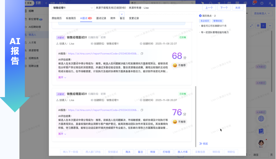The width and height of the screenshot is (276, 159).
Task: Click the expand-fullscreen icon in background toolbar
Action: 252,26
